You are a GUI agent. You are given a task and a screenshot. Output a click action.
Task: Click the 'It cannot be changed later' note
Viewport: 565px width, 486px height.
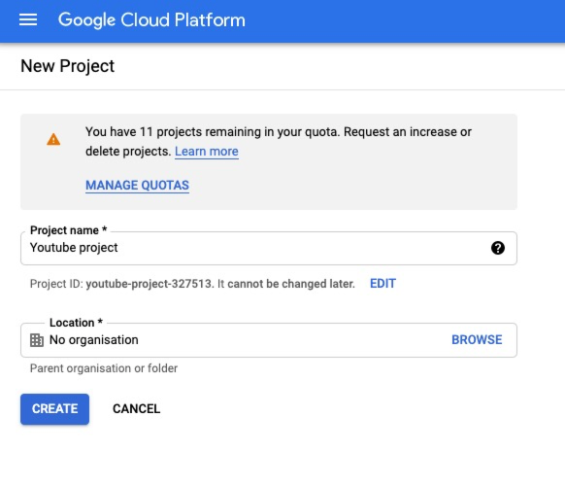click(x=286, y=284)
